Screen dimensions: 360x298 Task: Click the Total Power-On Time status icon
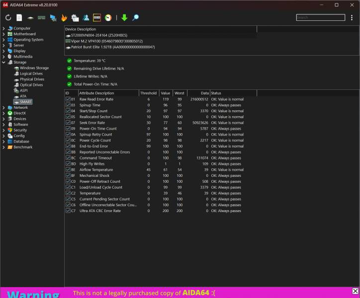click(69, 84)
